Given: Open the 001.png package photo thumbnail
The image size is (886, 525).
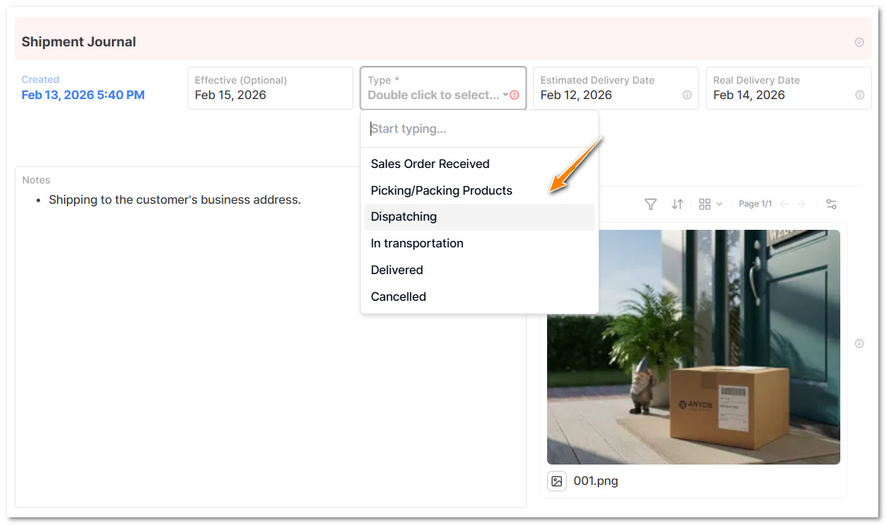Looking at the screenshot, I should [693, 345].
